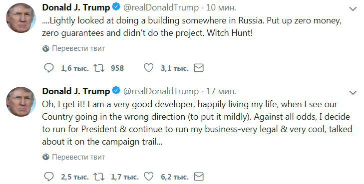The height and width of the screenshot is (184, 364).
Task: Open the '17 мин.' timestamp link
Action: coord(221,91)
